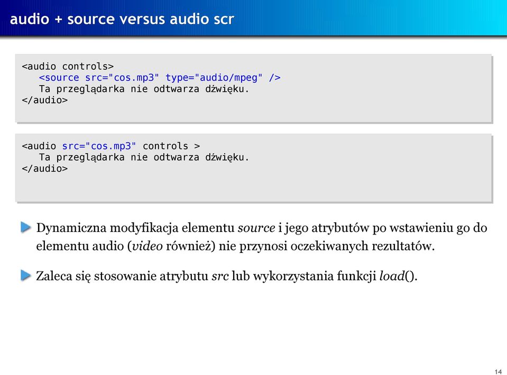The width and height of the screenshot is (507, 375).
Task: Click the bullet arrow before 'Dynamiczna modyfikacja'
Action: click(26, 227)
